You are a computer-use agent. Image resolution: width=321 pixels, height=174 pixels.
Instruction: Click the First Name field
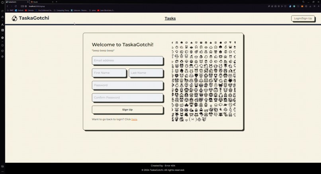[109, 73]
